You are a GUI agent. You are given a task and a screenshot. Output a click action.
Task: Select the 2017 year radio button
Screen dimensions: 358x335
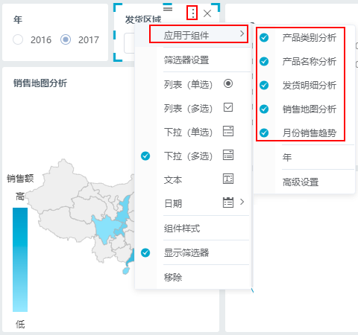(66, 39)
